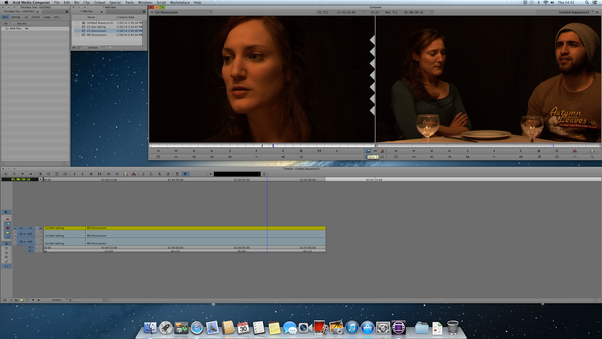This screenshot has height=339, width=602.
Task: Mark Clip in the source monitor
Action: click(301, 151)
